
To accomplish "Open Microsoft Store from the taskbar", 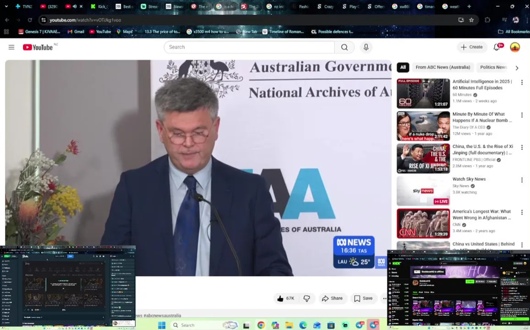I will click(x=331, y=325).
